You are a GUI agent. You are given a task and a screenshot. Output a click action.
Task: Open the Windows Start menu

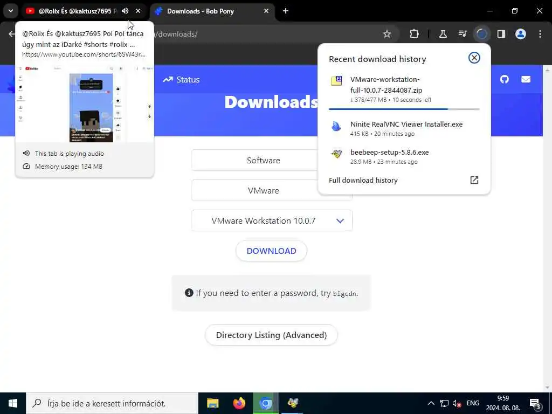pyautogui.click(x=13, y=403)
